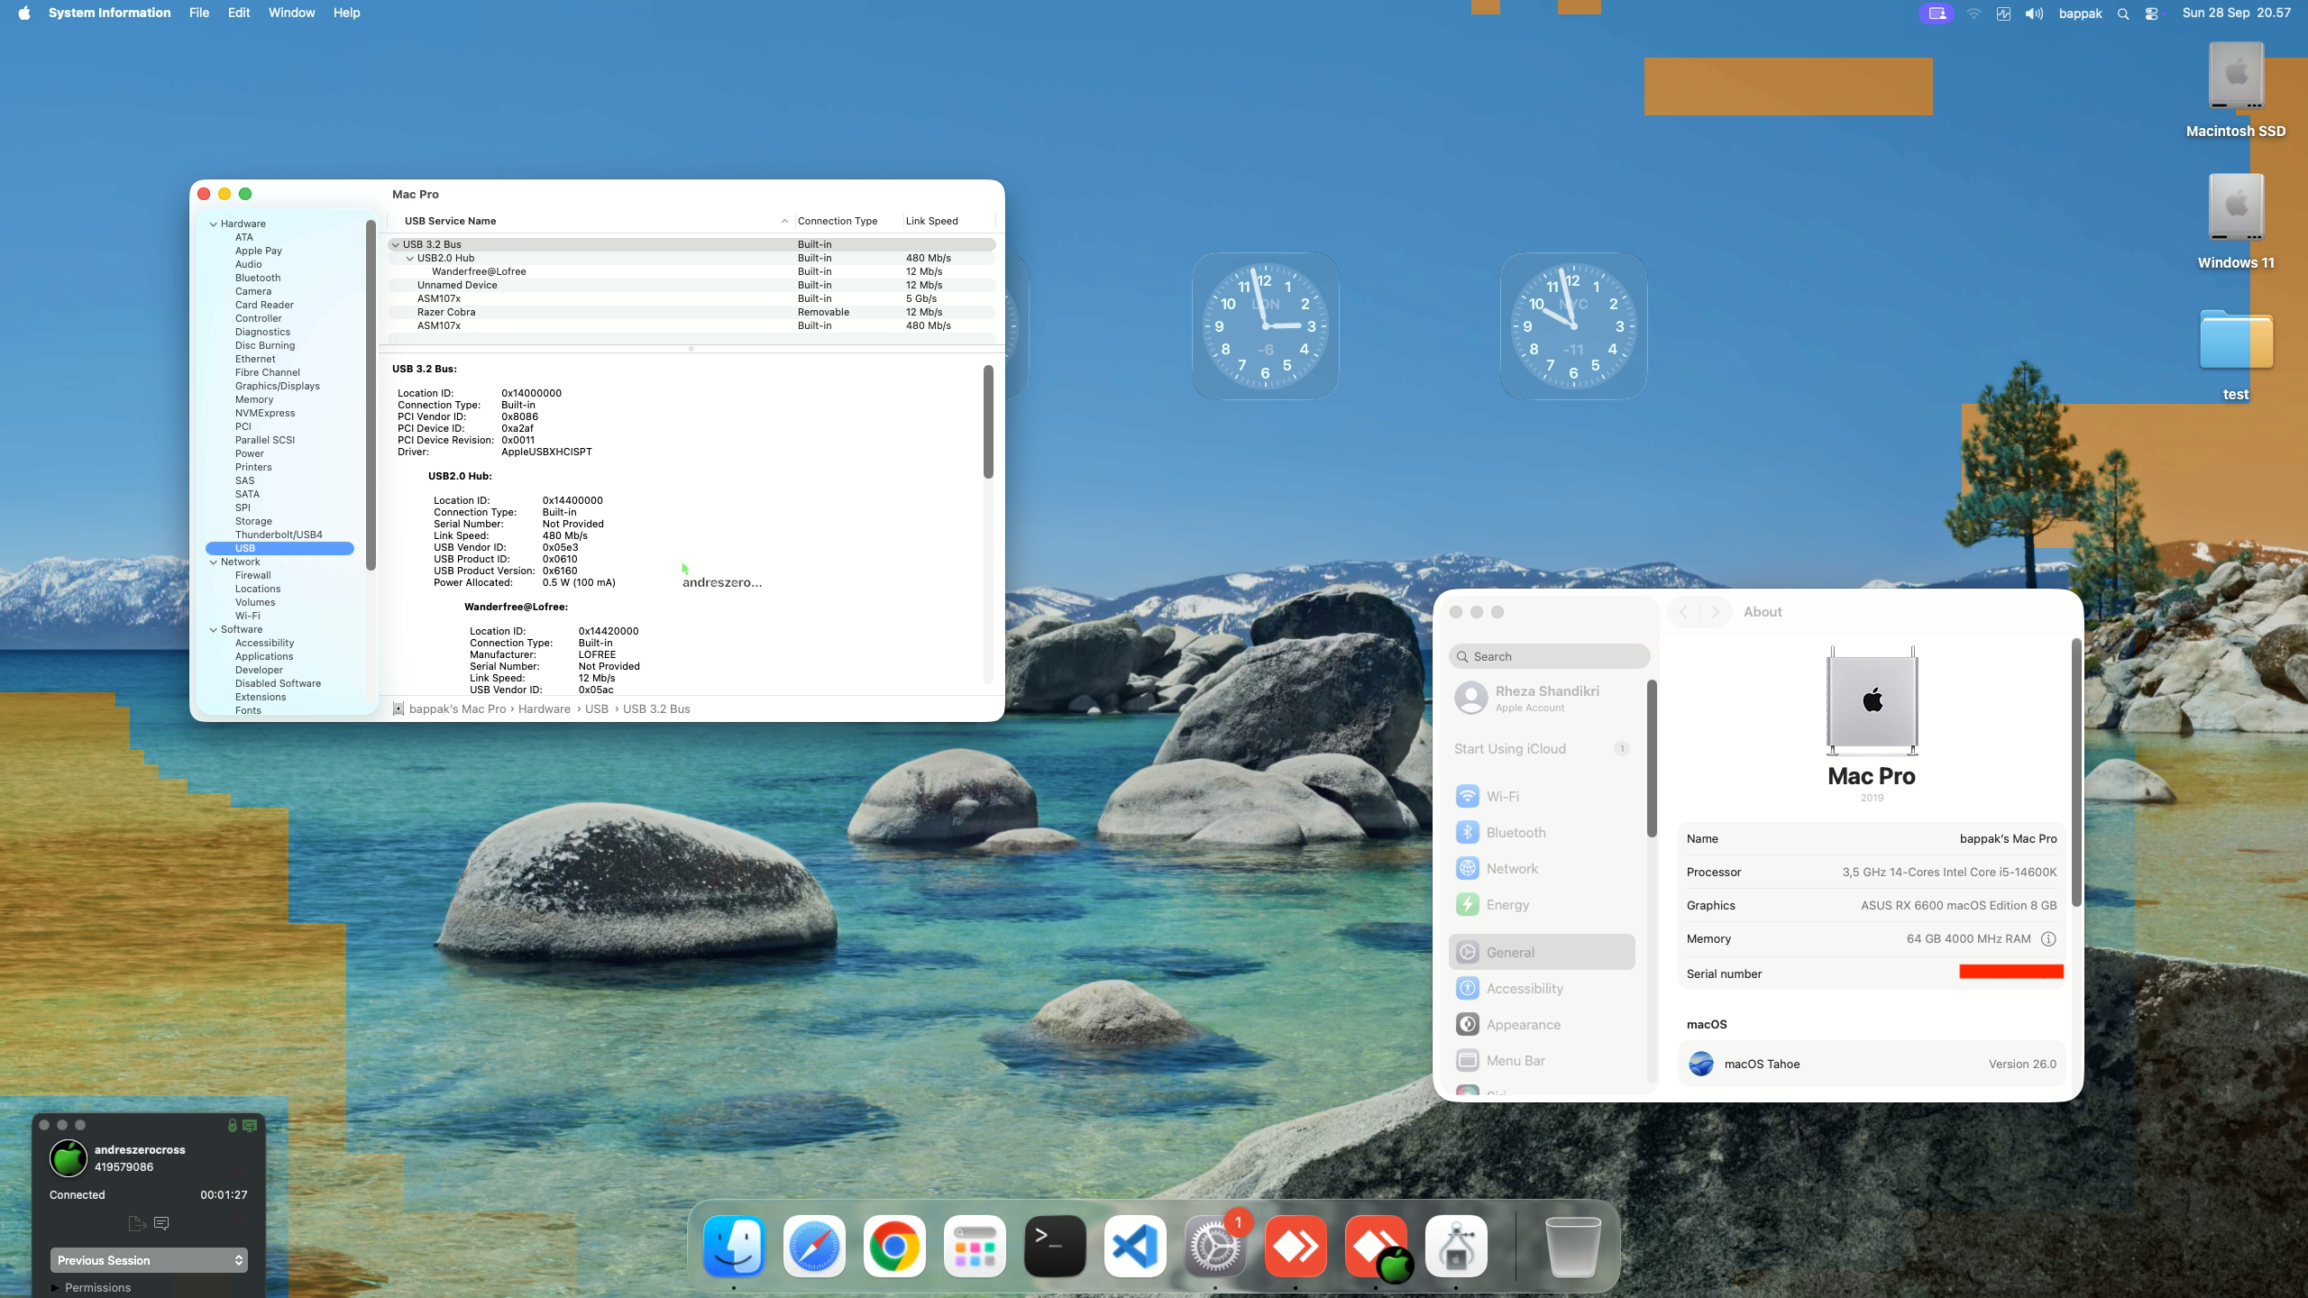Open the Window menu
Viewport: 2308px width, 1298px height.
(291, 13)
